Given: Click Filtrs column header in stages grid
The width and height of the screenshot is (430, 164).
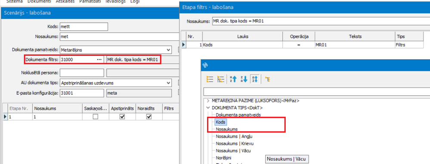Looking at the screenshot, I should (x=170, y=108).
